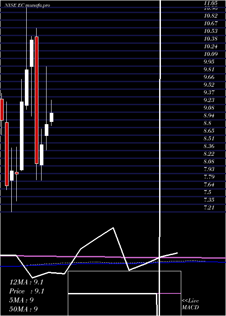Click the 9.23 price axis label

click(x=209, y=100)
